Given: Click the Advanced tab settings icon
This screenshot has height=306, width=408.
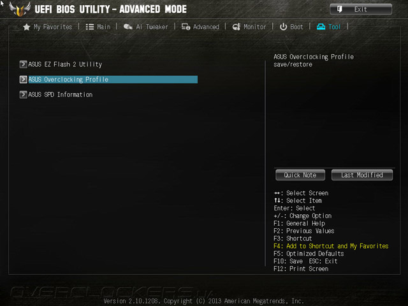Looking at the screenshot, I should point(186,27).
